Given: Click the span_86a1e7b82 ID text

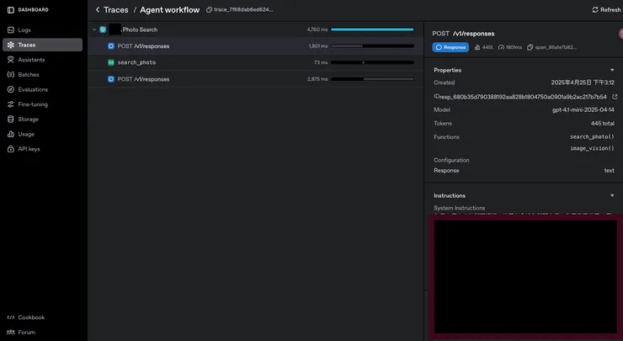Looking at the screenshot, I should point(556,47).
